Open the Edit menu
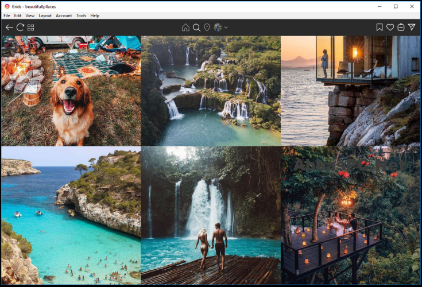This screenshot has height=287, width=422. click(x=18, y=15)
